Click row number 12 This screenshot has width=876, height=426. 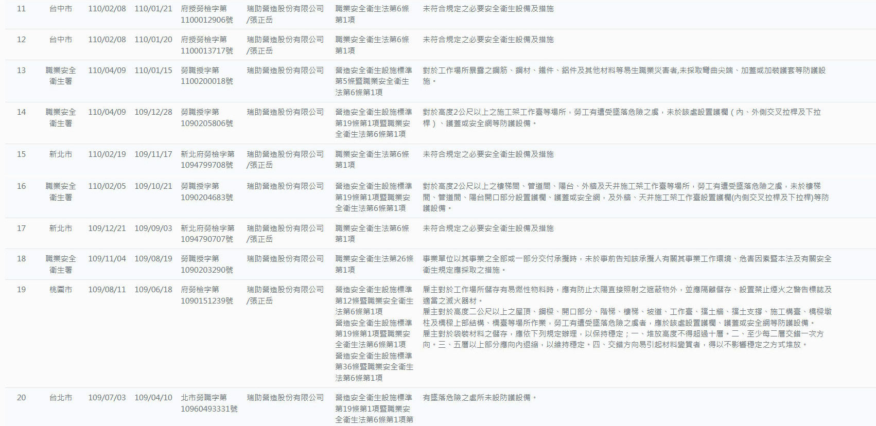(x=21, y=40)
